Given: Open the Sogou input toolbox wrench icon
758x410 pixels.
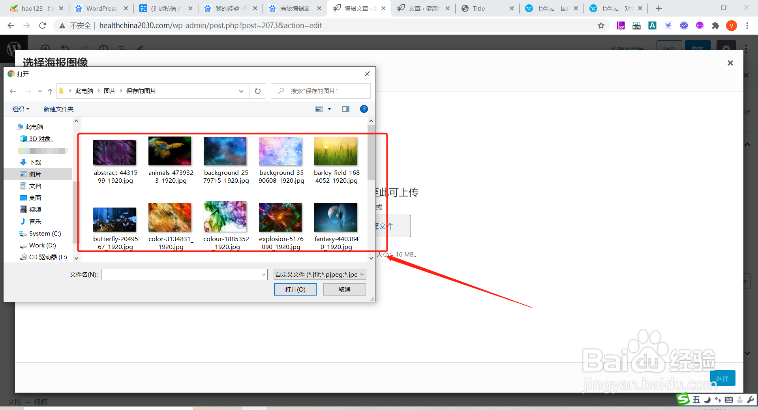Looking at the screenshot, I should (752, 400).
